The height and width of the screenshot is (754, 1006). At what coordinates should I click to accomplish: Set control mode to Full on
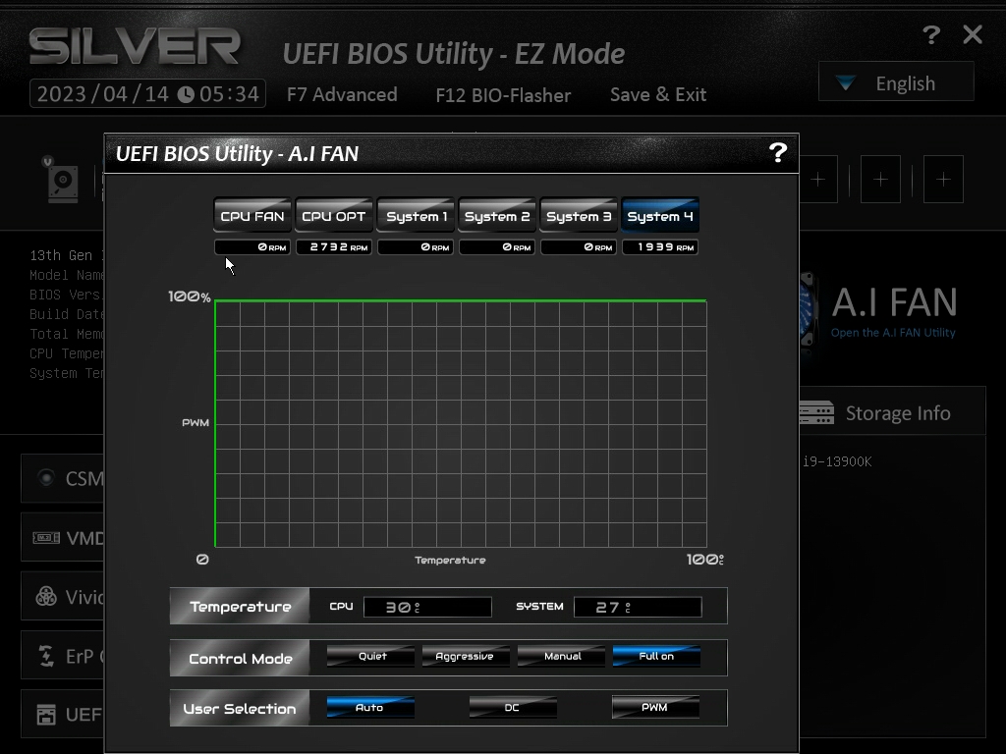point(656,656)
